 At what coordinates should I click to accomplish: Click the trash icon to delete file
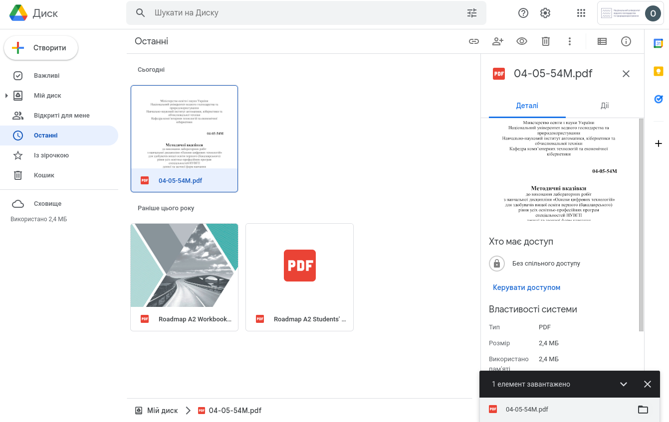tap(545, 41)
